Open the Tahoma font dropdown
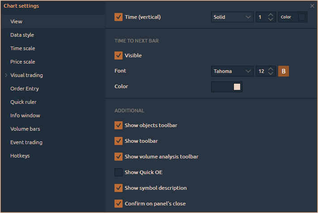 [232, 71]
